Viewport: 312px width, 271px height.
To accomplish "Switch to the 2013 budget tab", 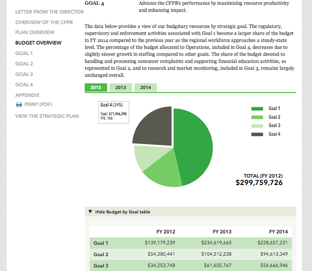I will [121, 87].
